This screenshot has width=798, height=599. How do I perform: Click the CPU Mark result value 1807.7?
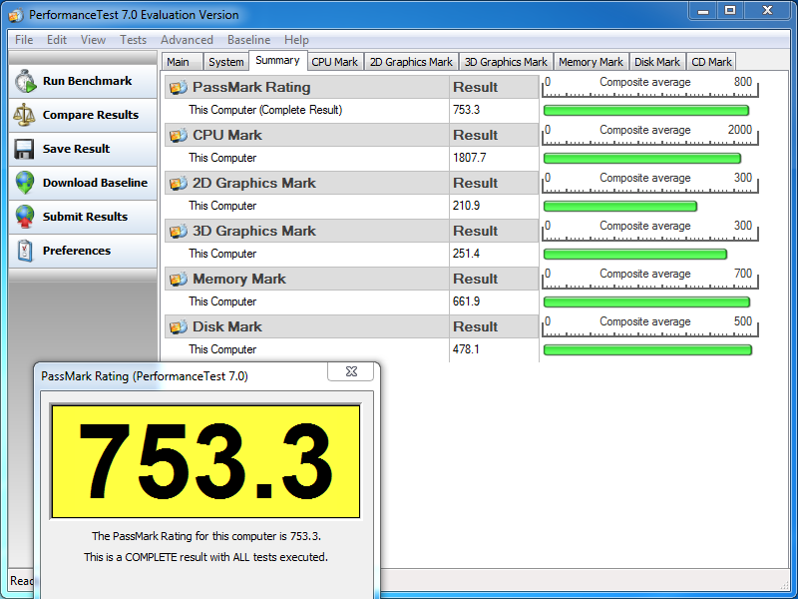[469, 158]
